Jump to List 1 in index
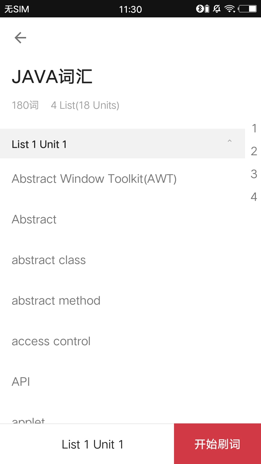The height and width of the screenshot is (464, 261). tap(254, 128)
